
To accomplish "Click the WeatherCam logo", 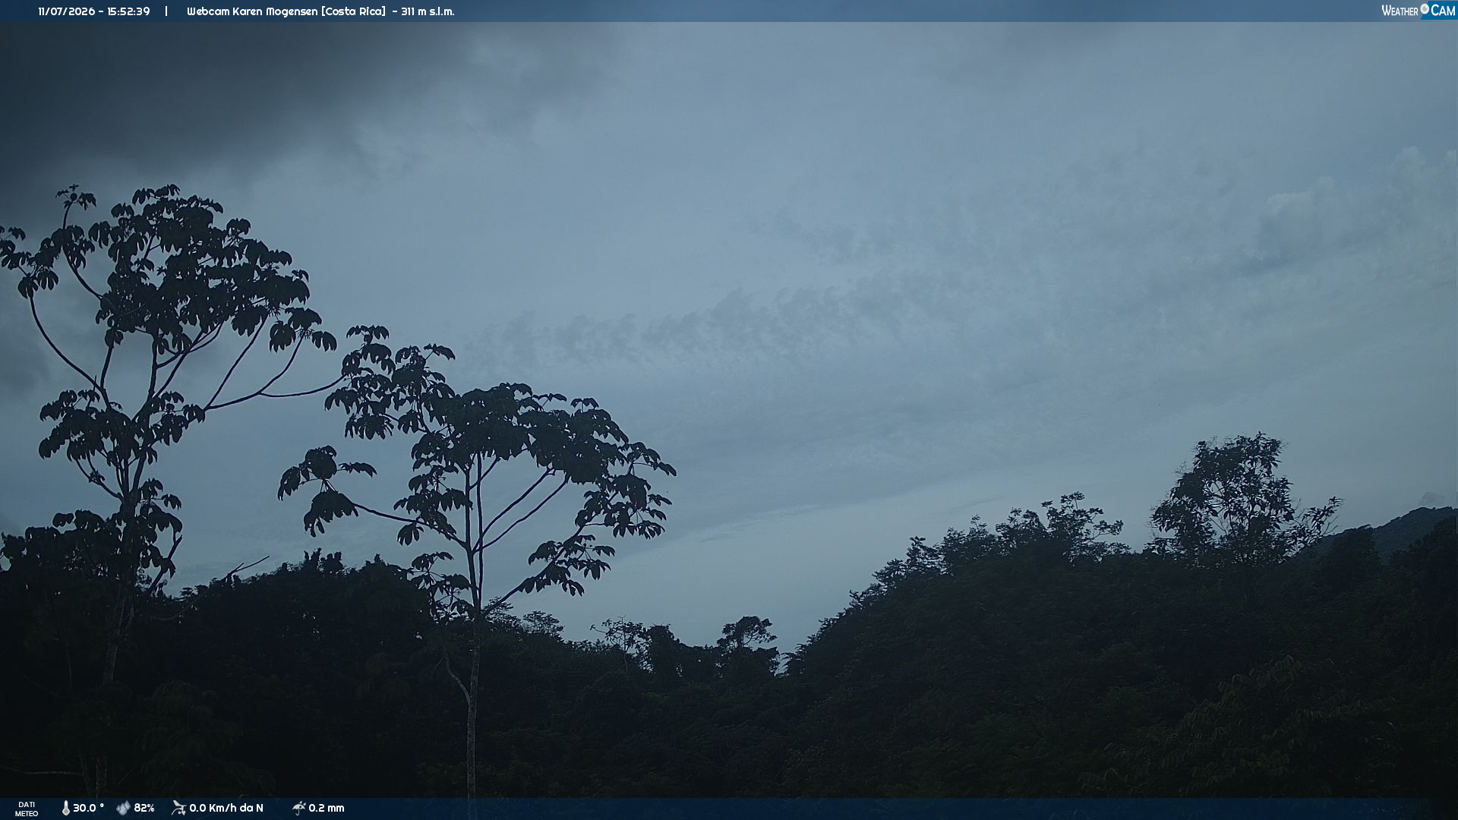I will pos(1419,11).
